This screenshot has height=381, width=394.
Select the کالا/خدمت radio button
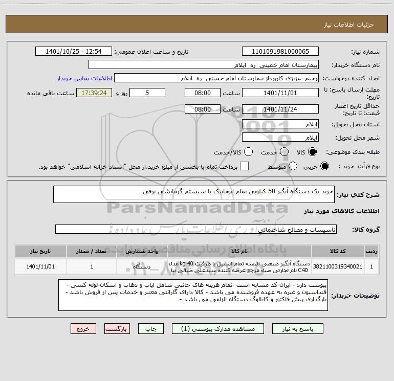[248, 152]
